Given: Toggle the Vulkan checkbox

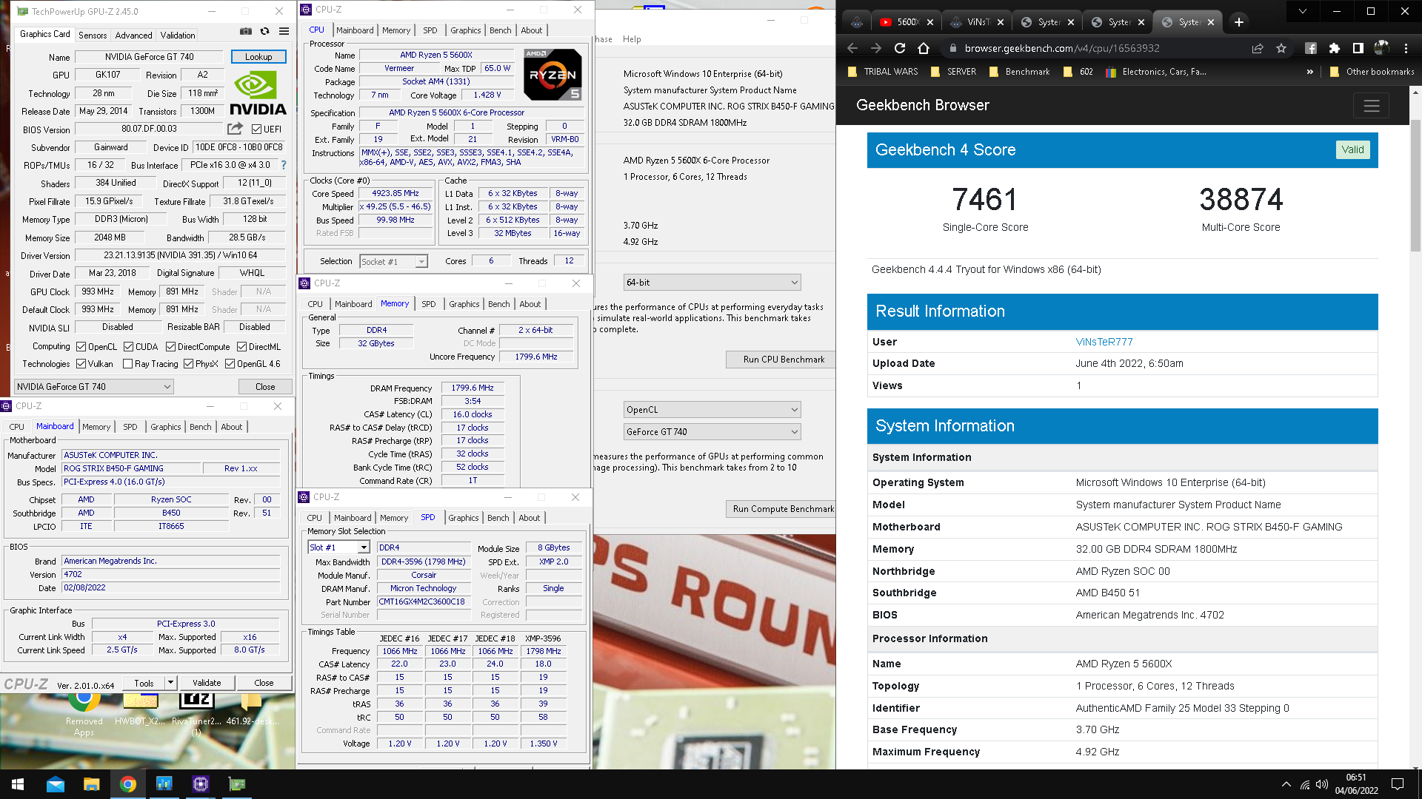Looking at the screenshot, I should [81, 363].
